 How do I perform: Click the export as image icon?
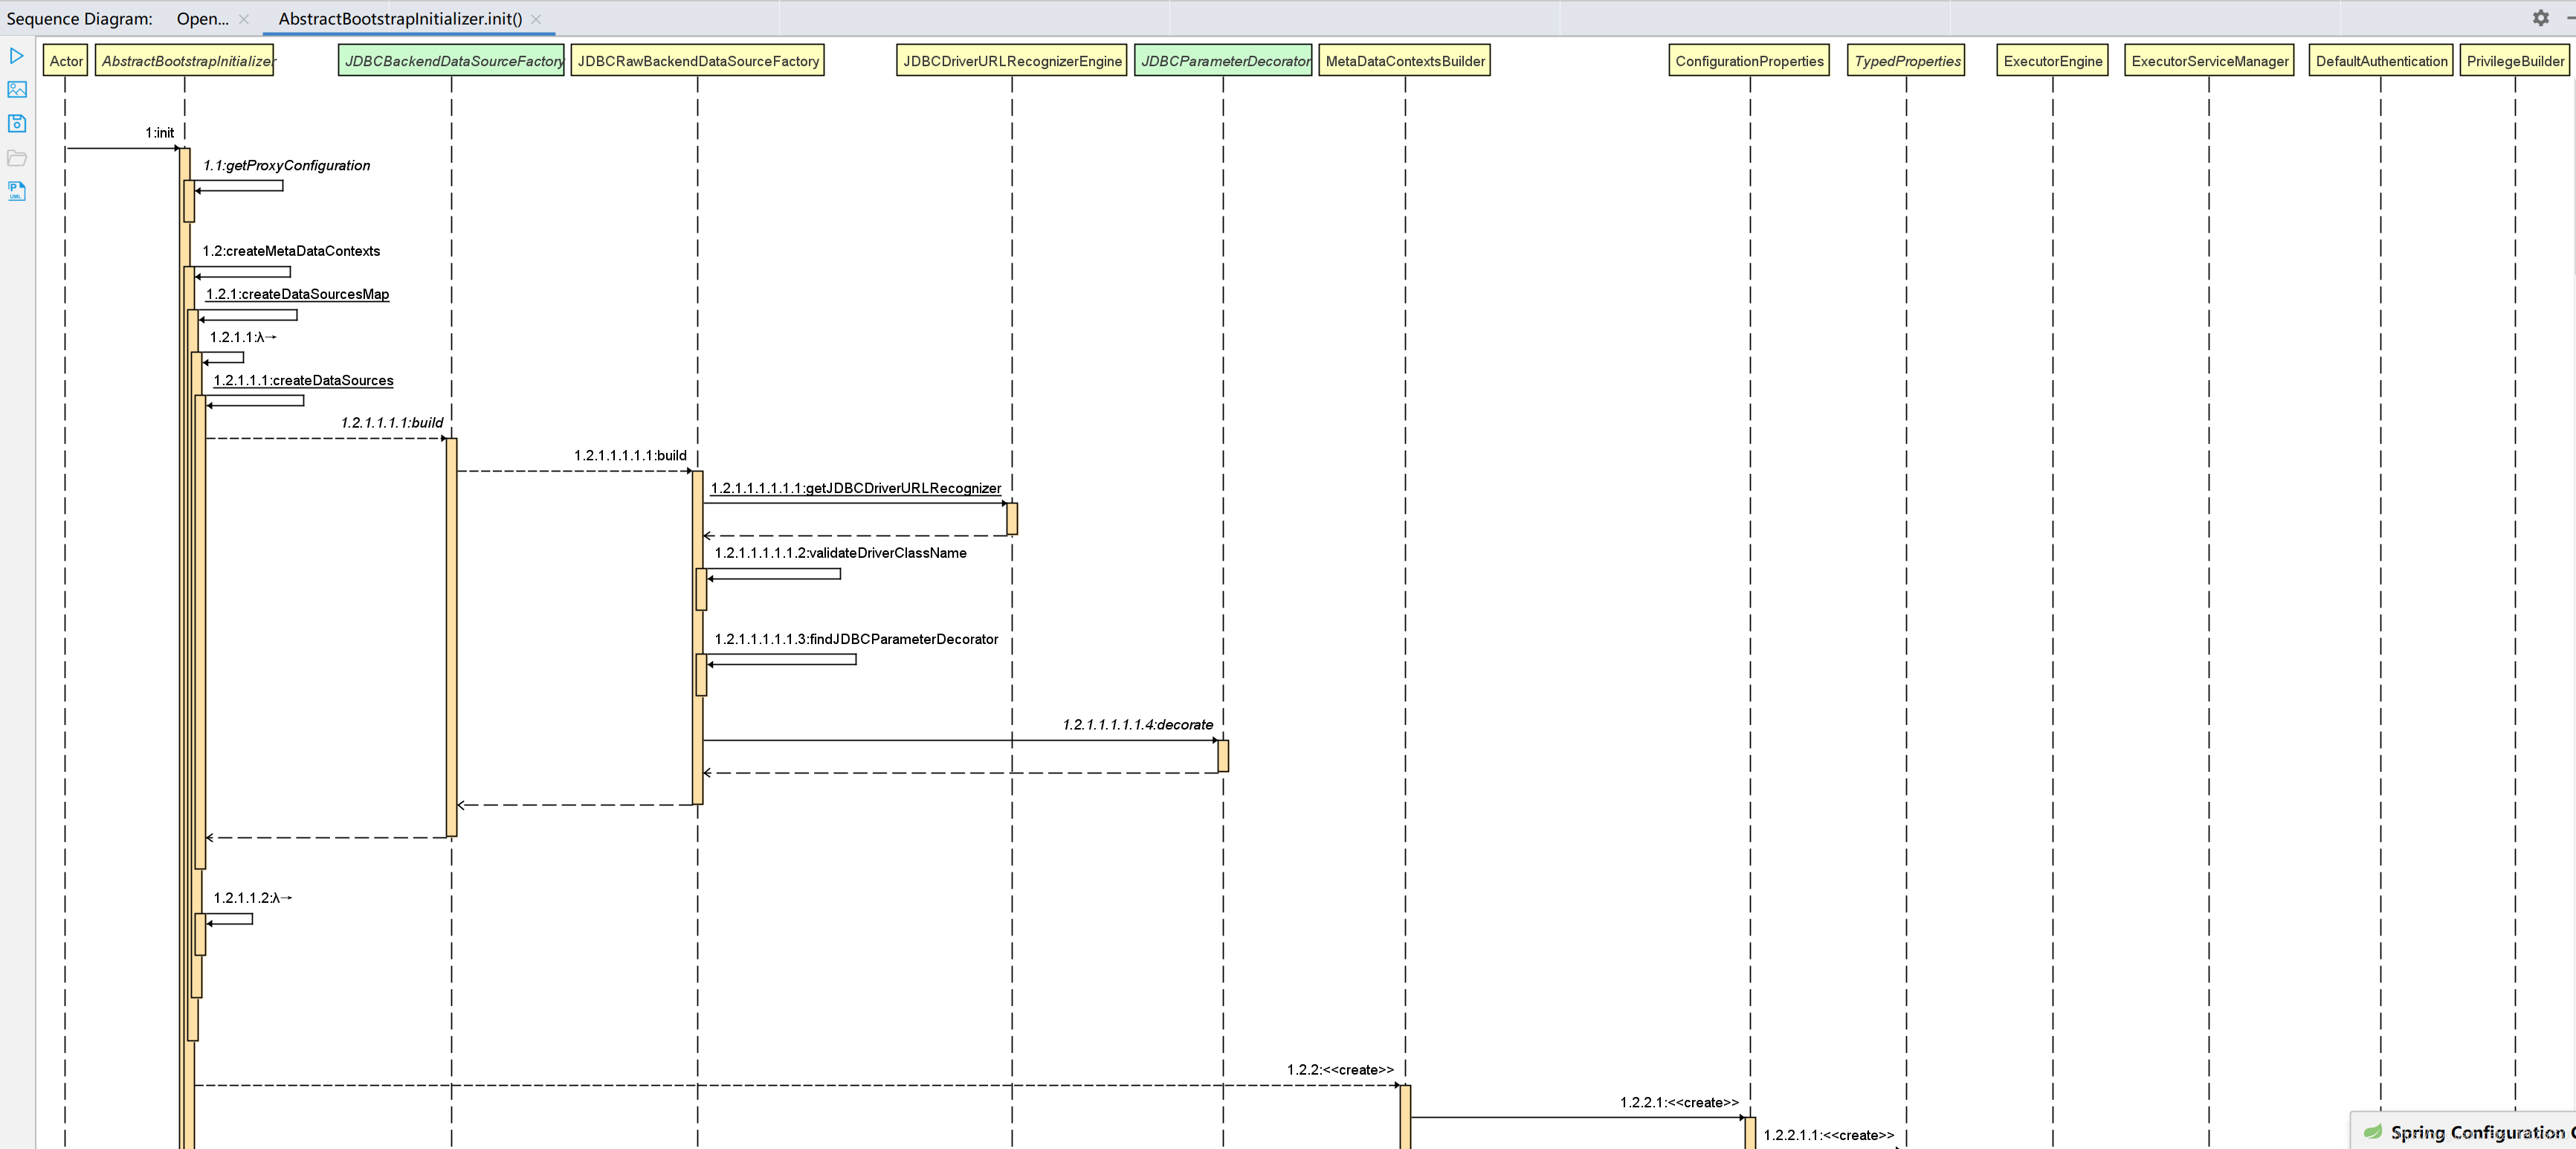[17, 90]
